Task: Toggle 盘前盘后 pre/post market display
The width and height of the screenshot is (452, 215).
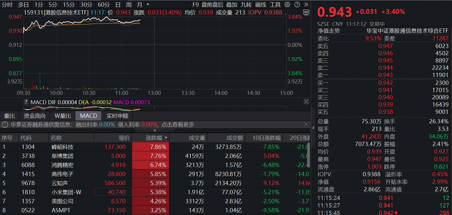Action: tap(212, 5)
